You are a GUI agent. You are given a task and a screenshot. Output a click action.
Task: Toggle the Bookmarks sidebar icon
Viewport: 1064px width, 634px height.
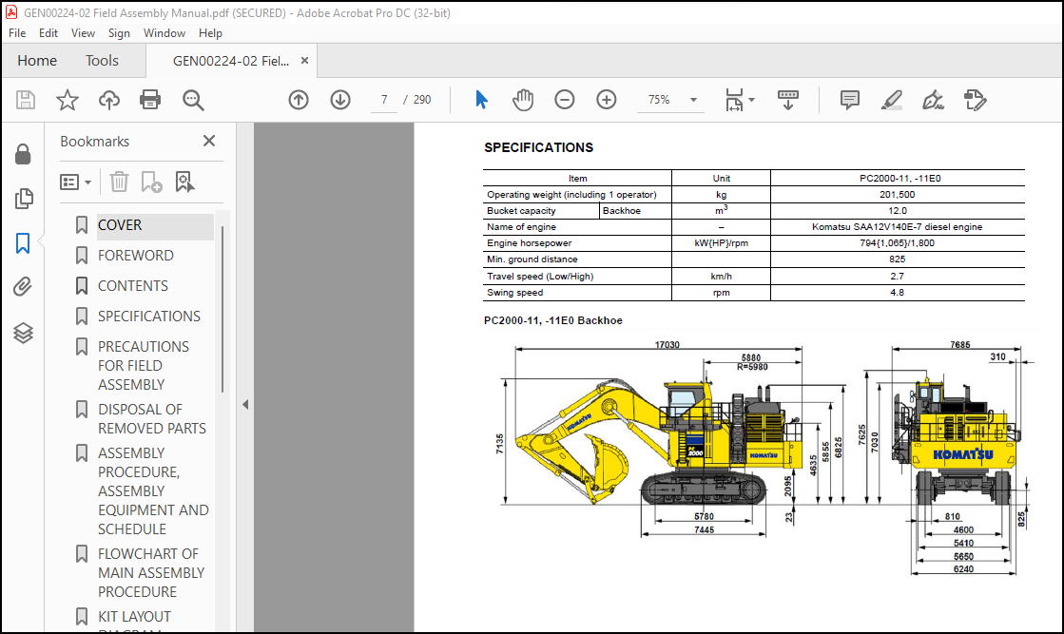coord(23,242)
